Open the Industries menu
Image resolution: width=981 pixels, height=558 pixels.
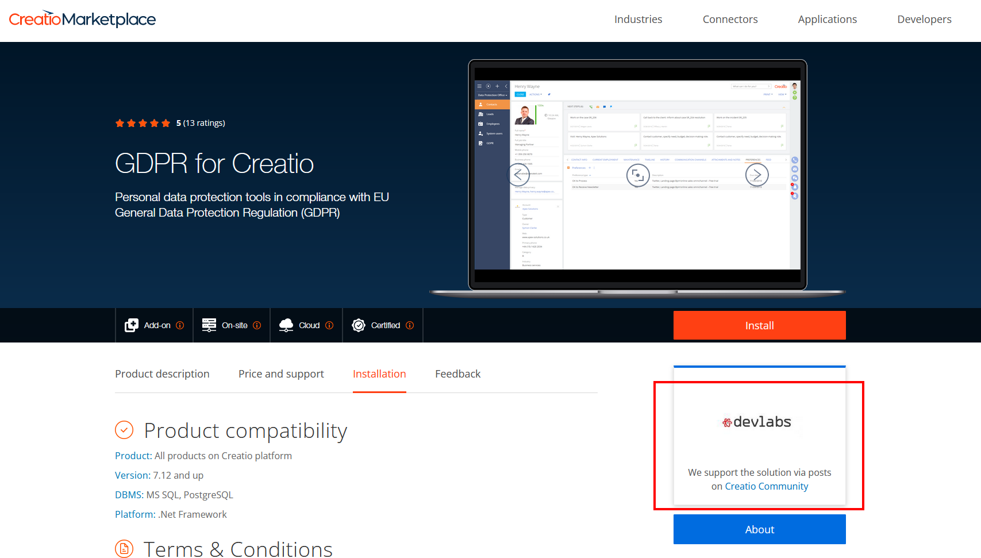[638, 19]
